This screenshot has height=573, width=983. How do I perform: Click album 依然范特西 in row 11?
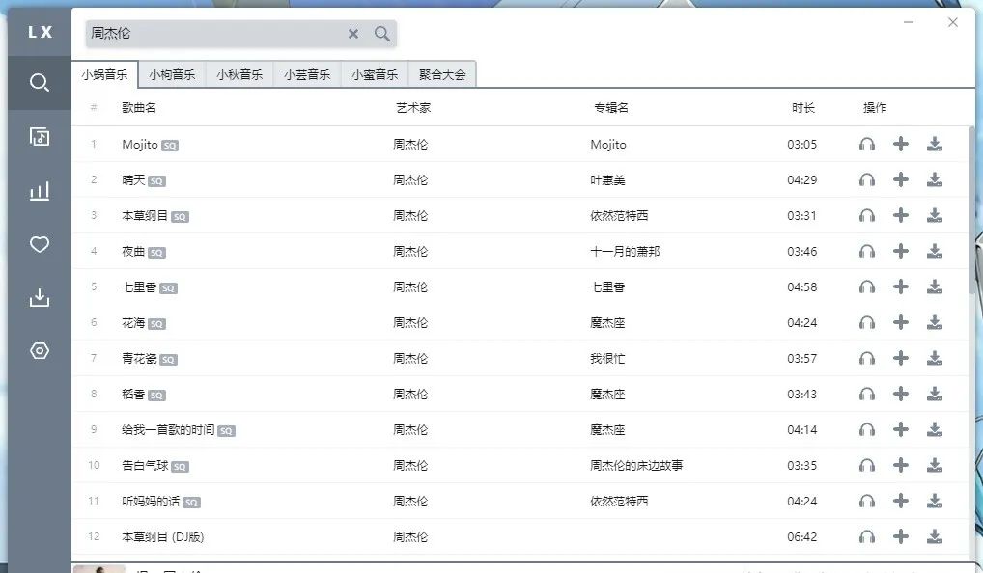pos(619,501)
